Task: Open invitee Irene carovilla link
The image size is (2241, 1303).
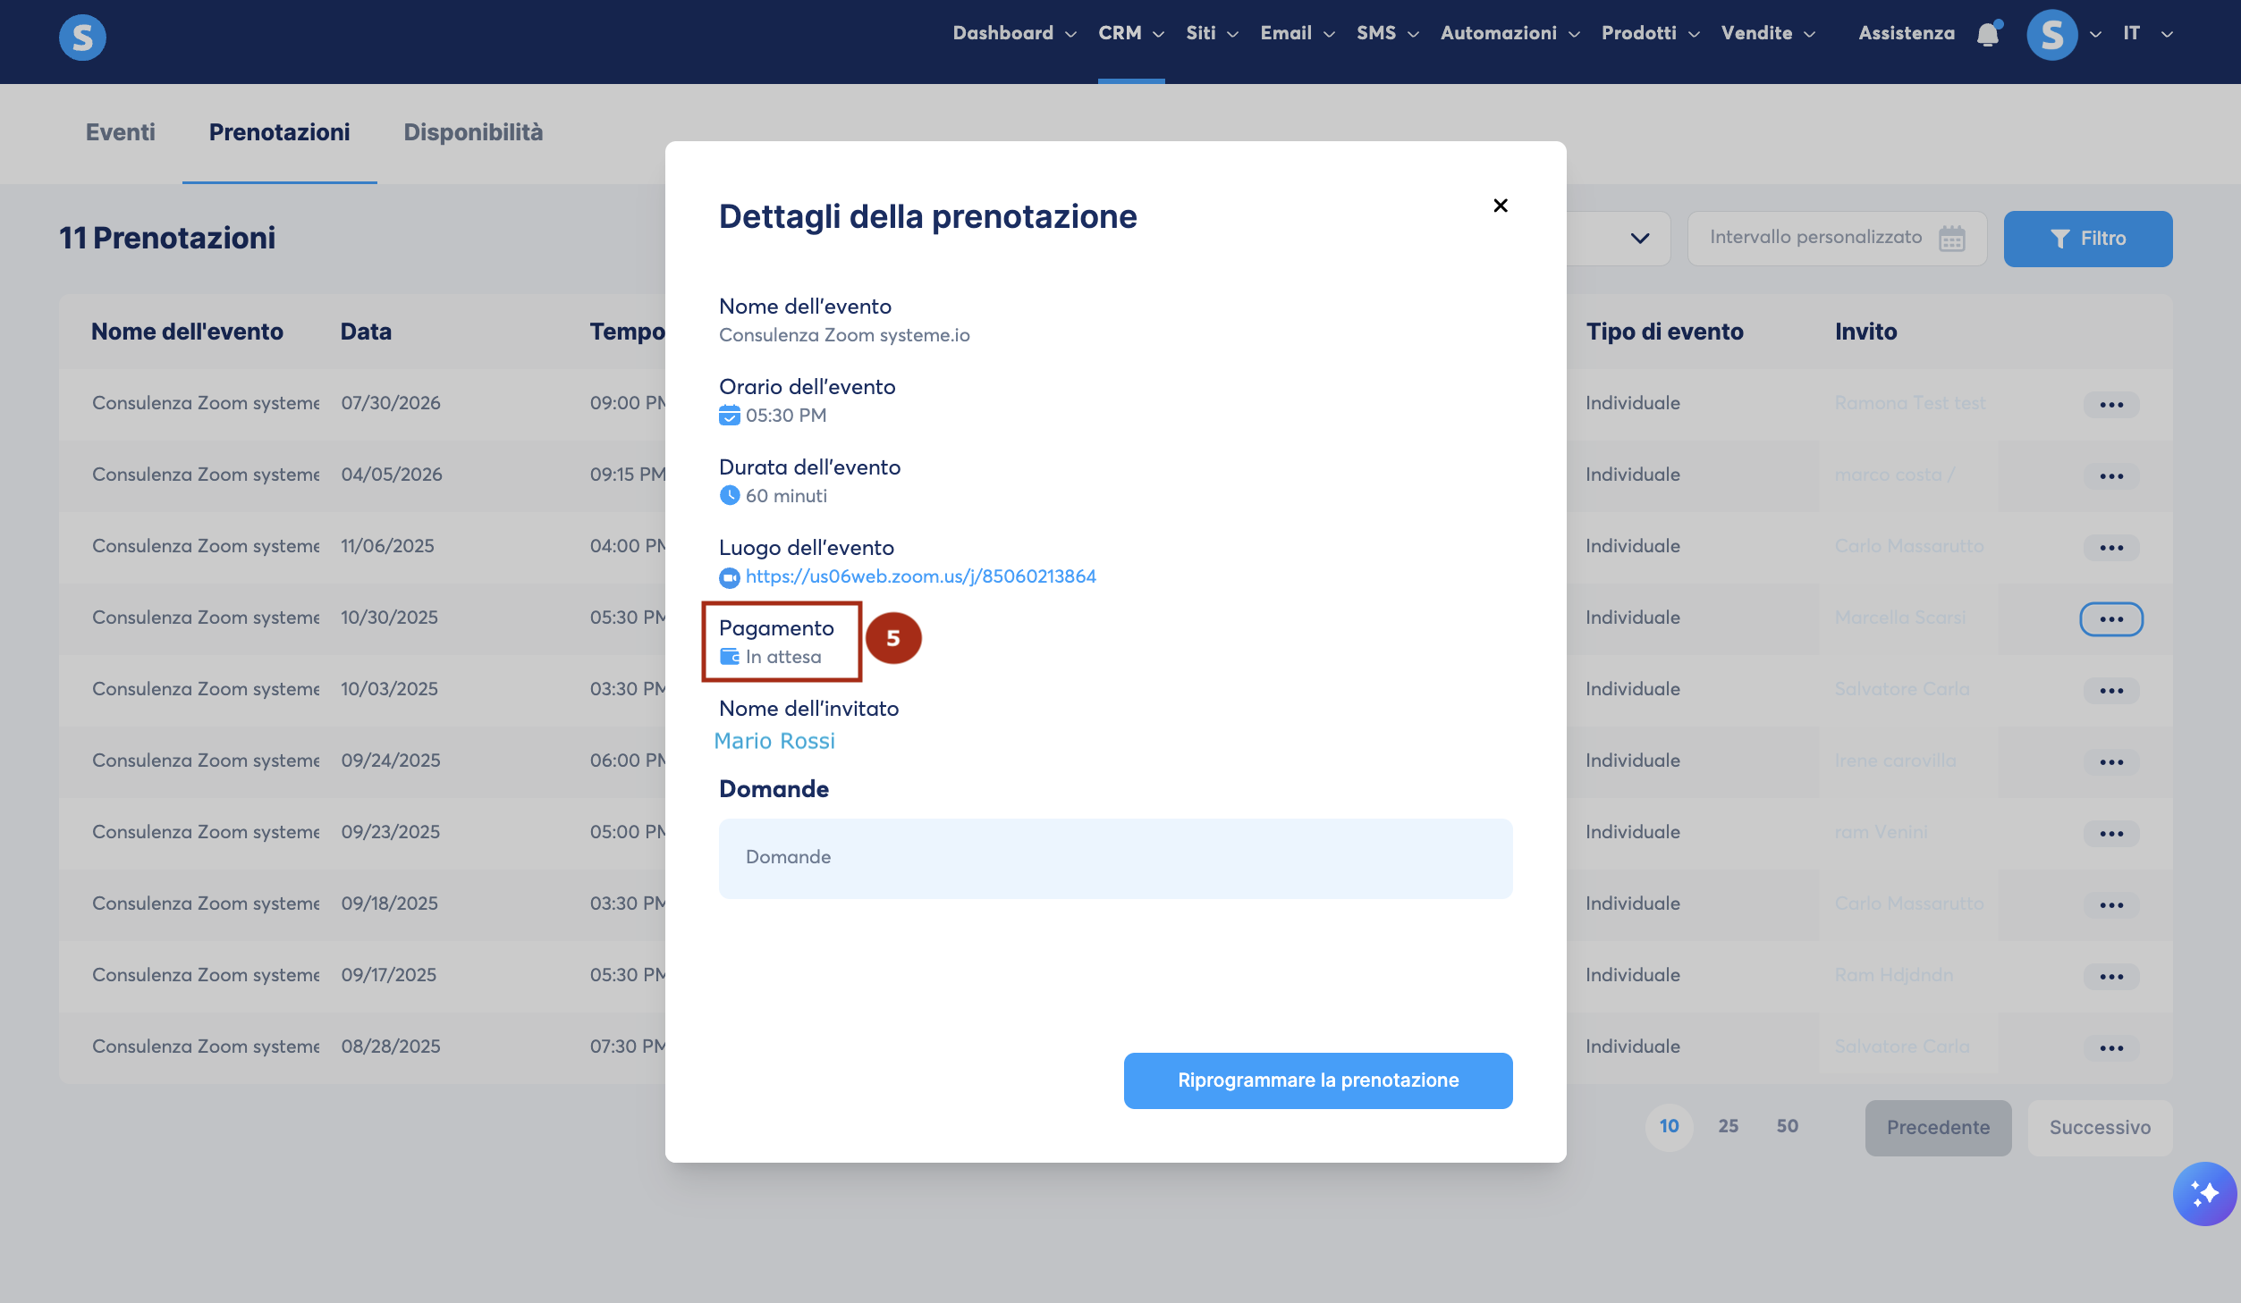Action: click(1895, 761)
